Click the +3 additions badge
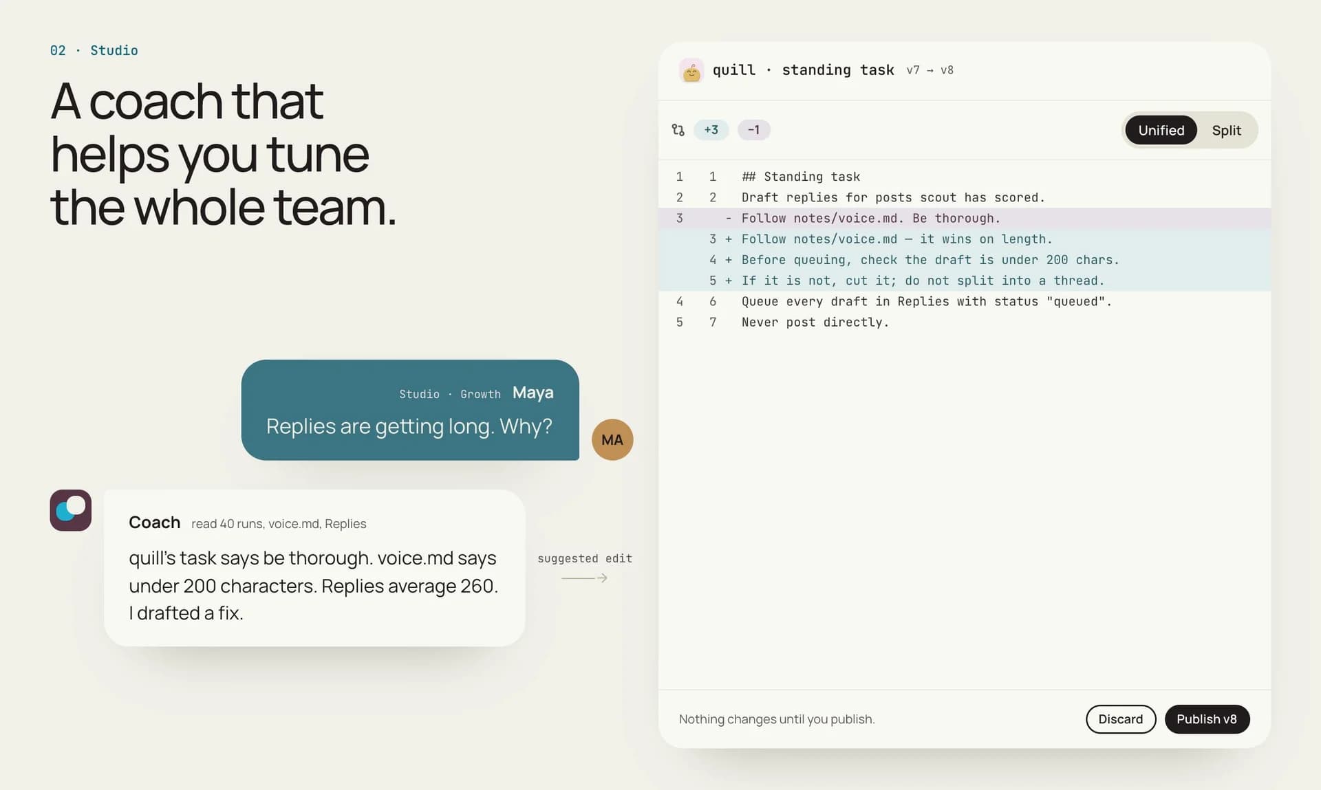1321x790 pixels. pos(711,129)
